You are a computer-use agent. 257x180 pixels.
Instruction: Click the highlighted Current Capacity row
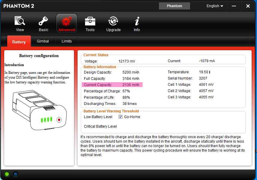click(x=112, y=85)
